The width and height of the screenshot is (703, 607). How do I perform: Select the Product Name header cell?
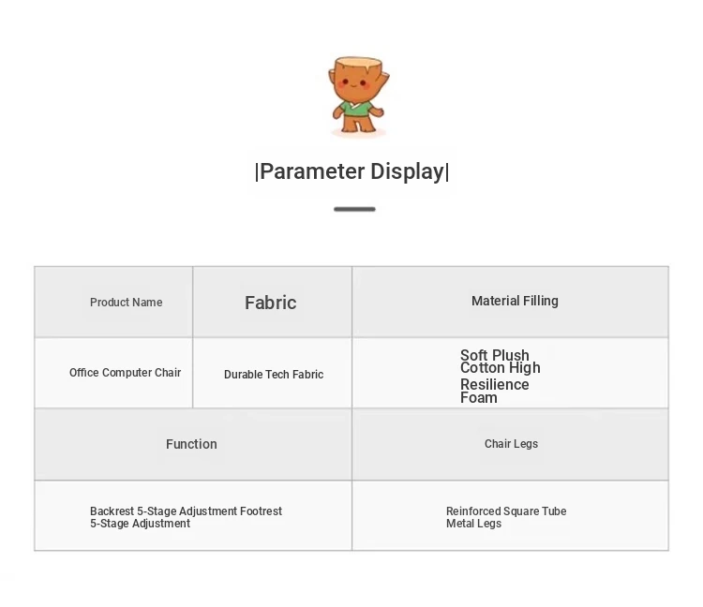click(126, 303)
